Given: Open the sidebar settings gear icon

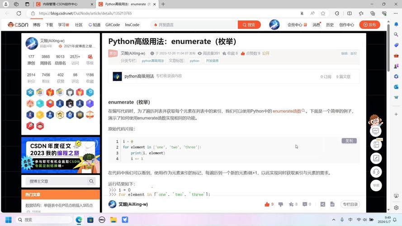Looking at the screenshot, I should pos(396,207).
